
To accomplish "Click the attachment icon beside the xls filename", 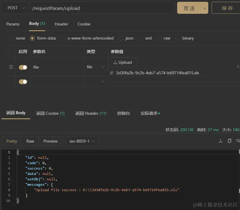I will (112, 73).
